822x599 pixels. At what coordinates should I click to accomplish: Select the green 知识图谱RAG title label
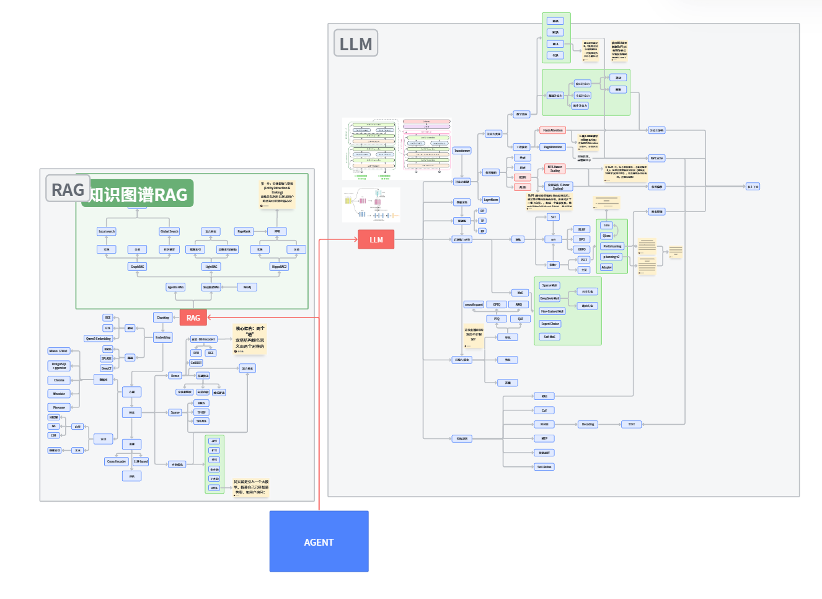click(138, 194)
